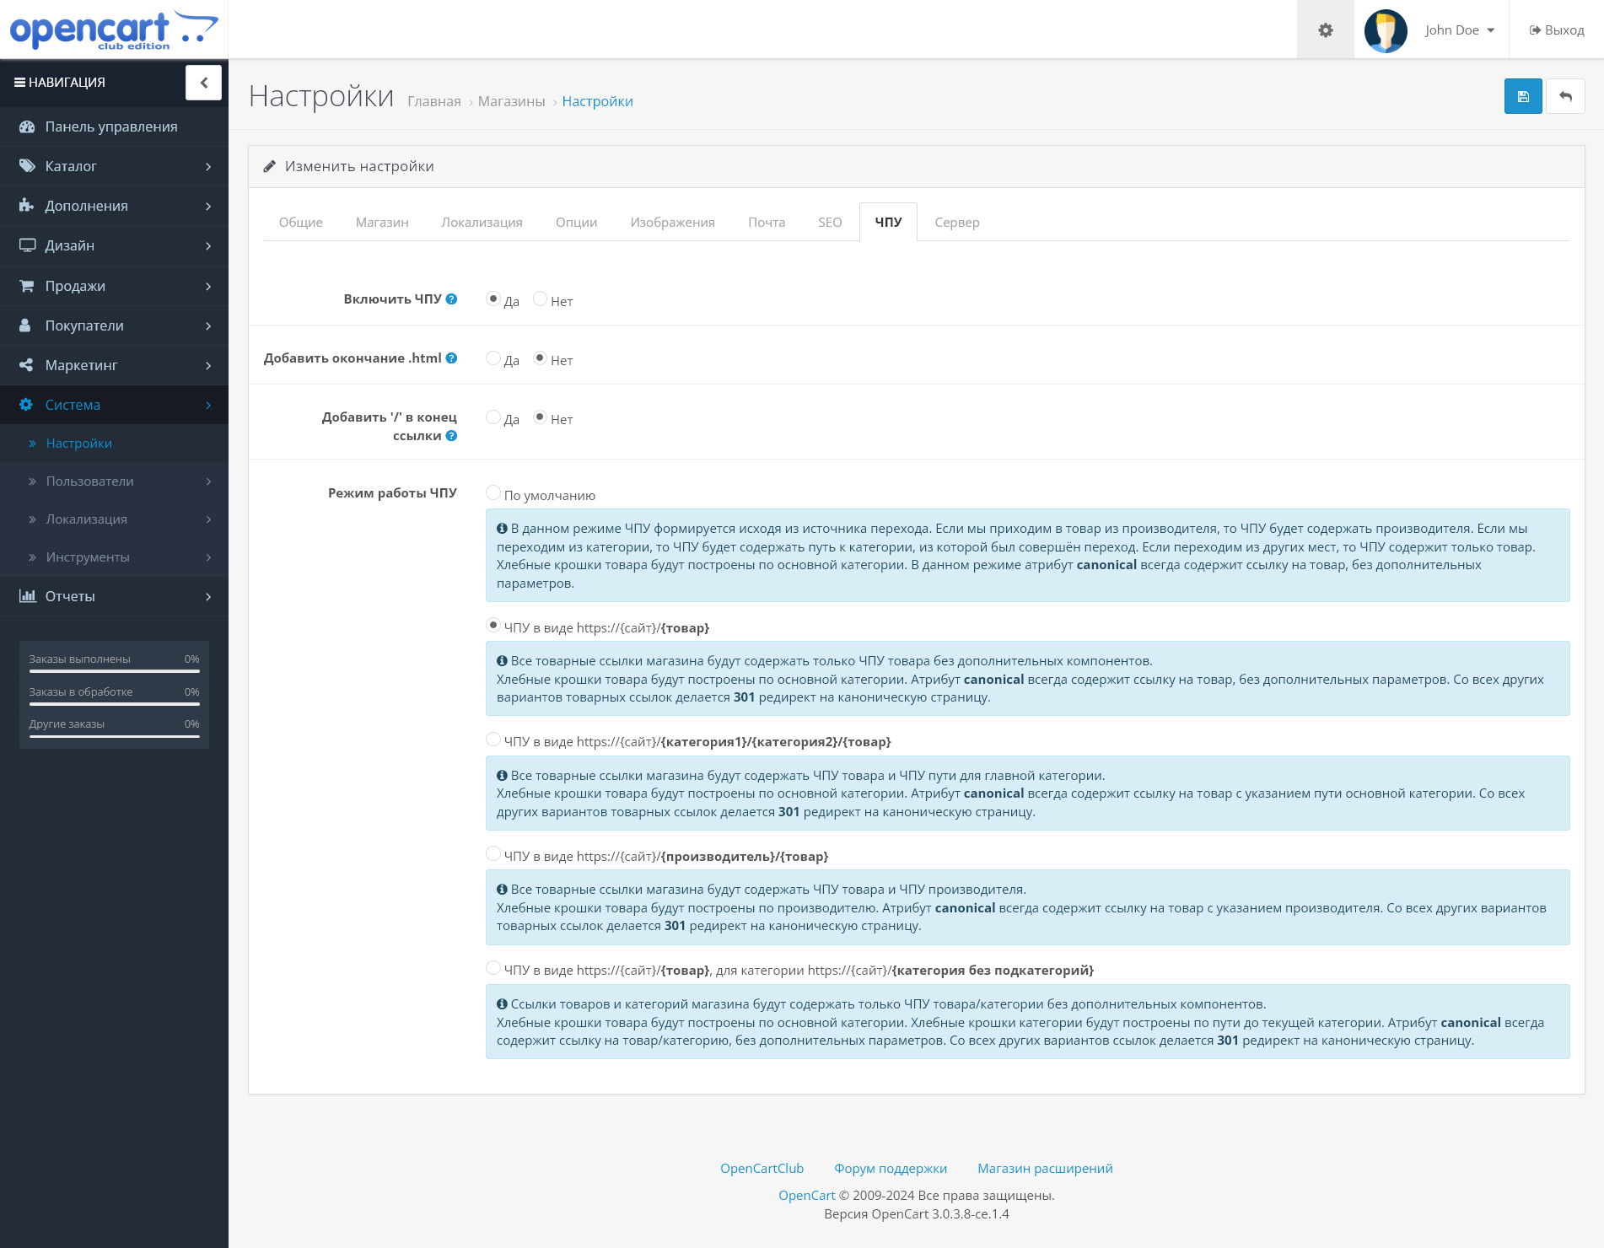Enable Да for Включить ЧПУ
1604x1248 pixels.
click(x=493, y=298)
